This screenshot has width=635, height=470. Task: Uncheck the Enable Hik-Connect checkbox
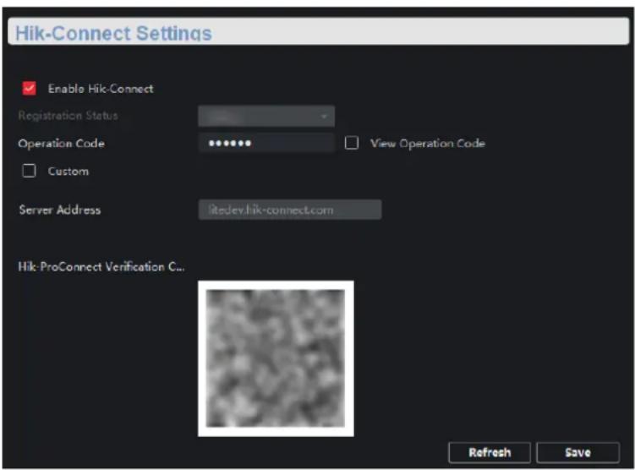click(29, 88)
